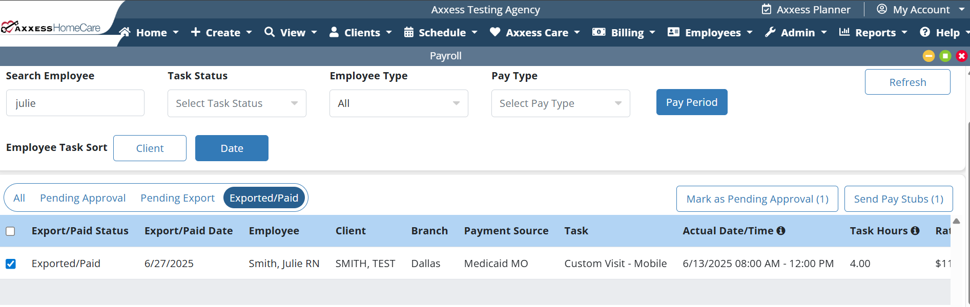Click the Billing money icon

tap(598, 32)
